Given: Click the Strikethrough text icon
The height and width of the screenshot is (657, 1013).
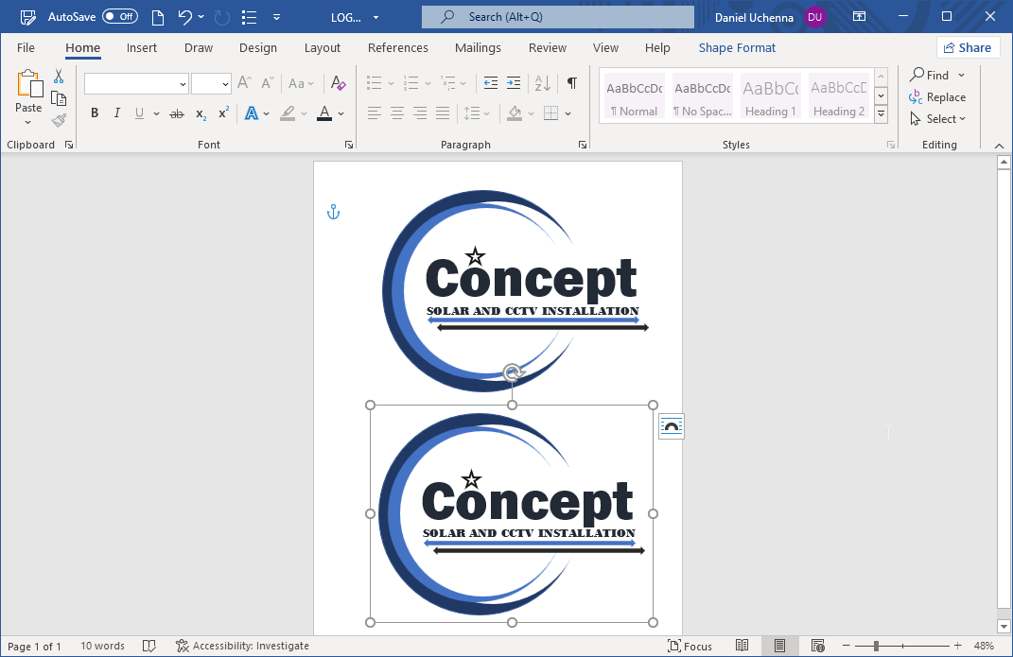Looking at the screenshot, I should pyautogui.click(x=176, y=113).
